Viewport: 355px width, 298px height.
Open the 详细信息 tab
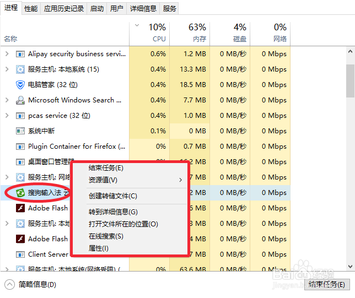(x=143, y=9)
